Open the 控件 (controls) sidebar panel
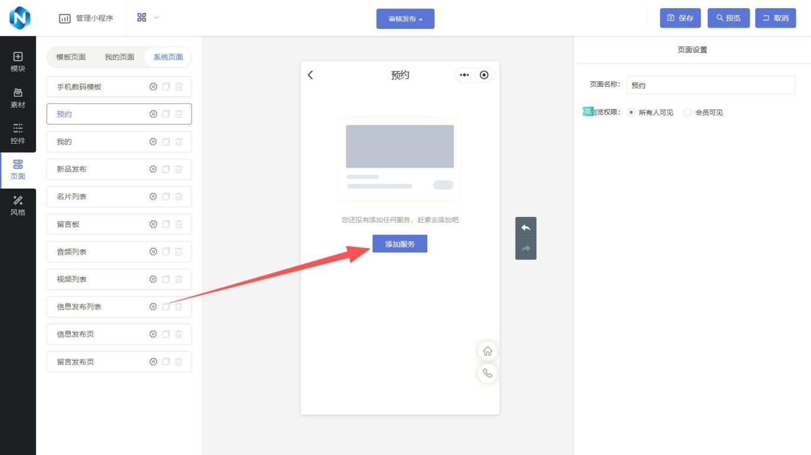This screenshot has width=811, height=455. pyautogui.click(x=18, y=134)
